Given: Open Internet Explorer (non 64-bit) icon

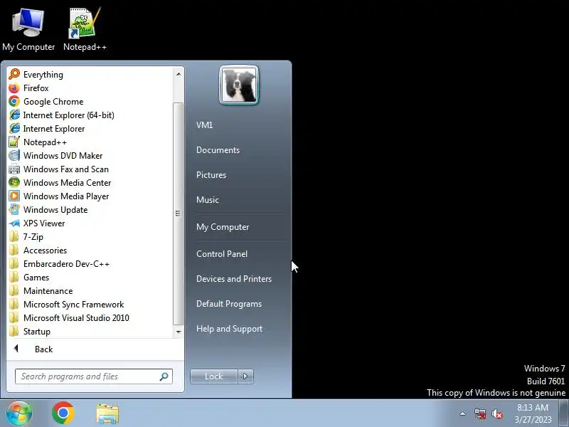Looking at the screenshot, I should coord(14,129).
